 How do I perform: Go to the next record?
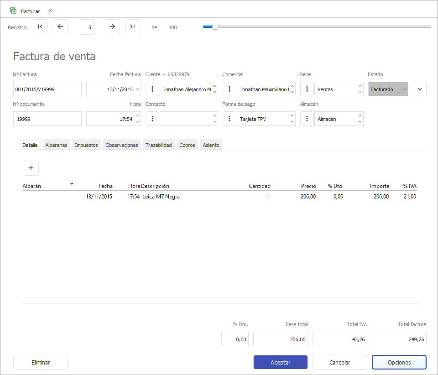point(112,27)
